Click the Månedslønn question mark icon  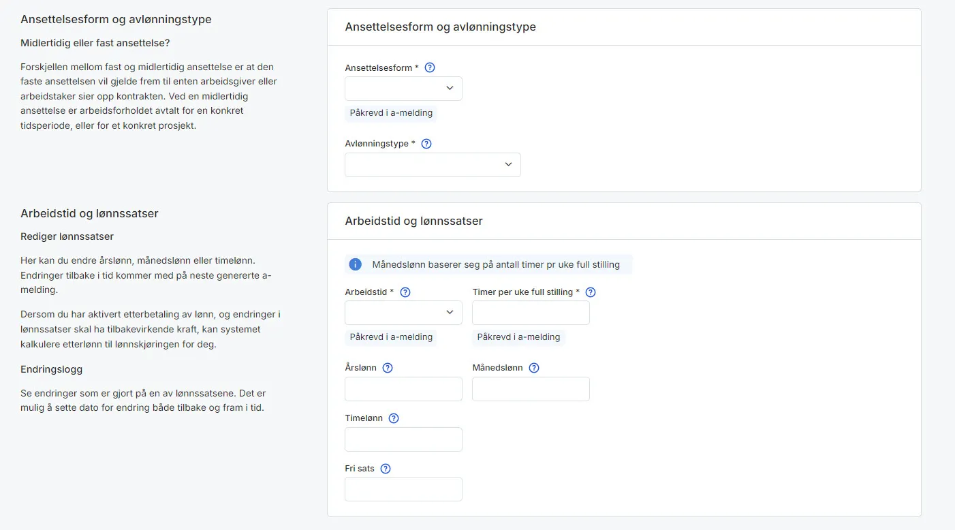point(533,367)
